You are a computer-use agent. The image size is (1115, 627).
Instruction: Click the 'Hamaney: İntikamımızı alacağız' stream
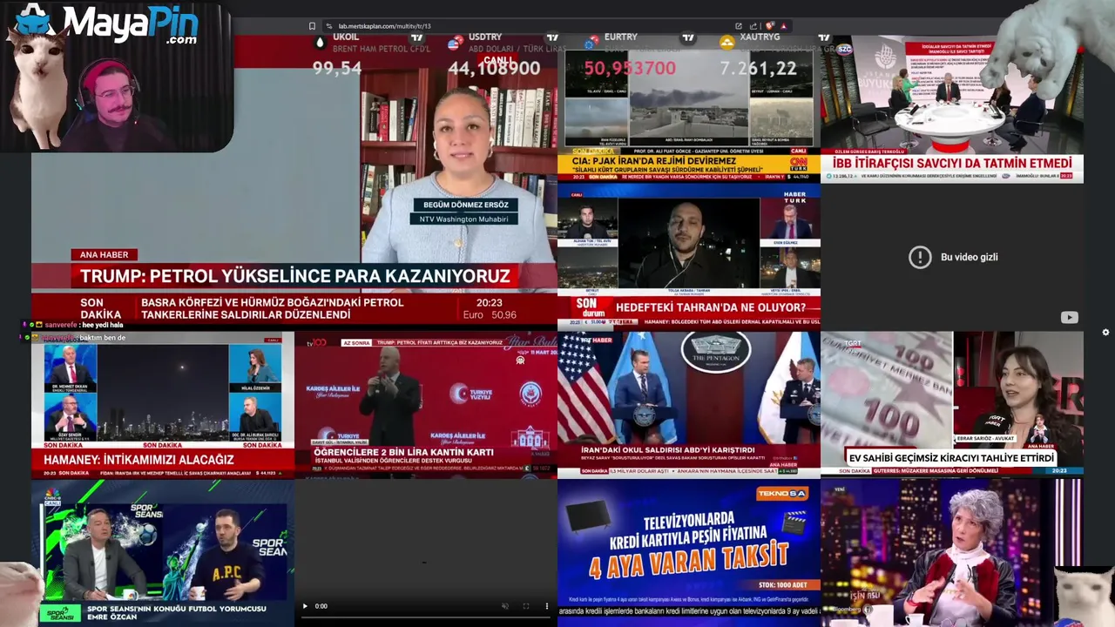click(163, 405)
